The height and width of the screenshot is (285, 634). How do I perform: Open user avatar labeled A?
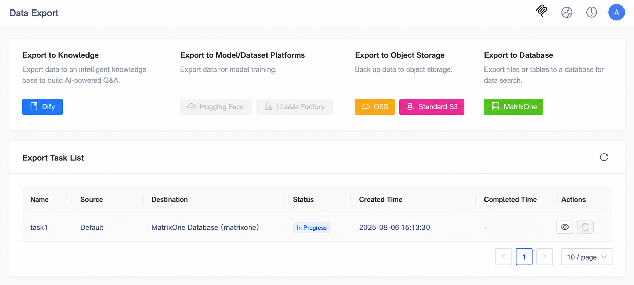[x=616, y=12]
